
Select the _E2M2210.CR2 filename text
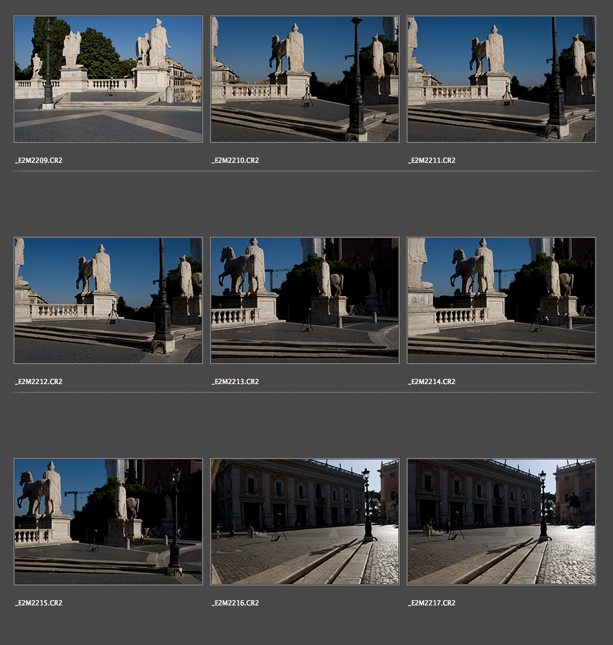235,160
